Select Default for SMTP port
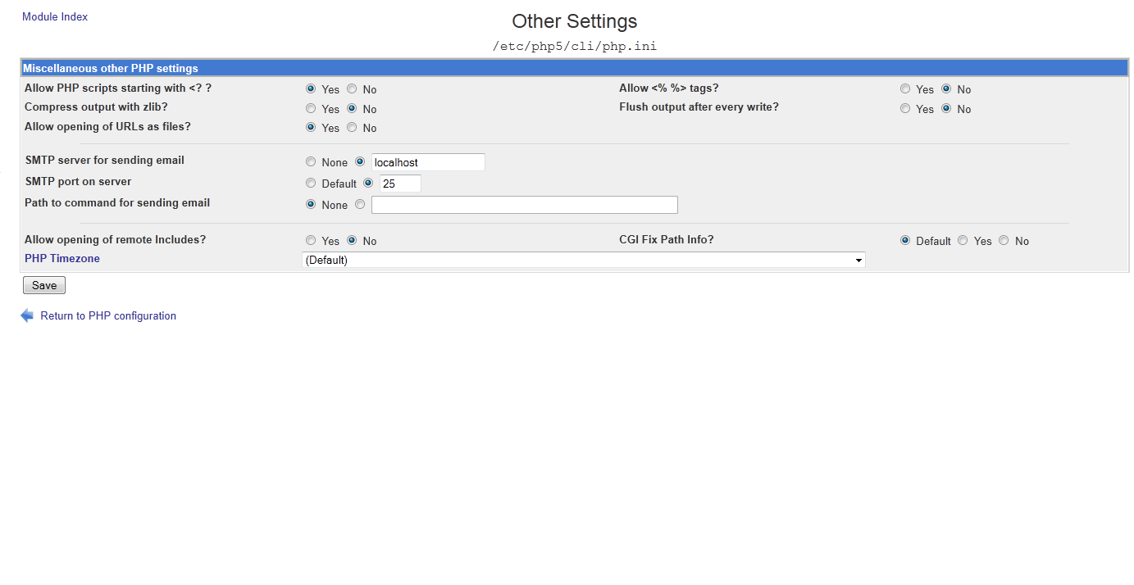The image size is (1134, 585). pos(311,183)
